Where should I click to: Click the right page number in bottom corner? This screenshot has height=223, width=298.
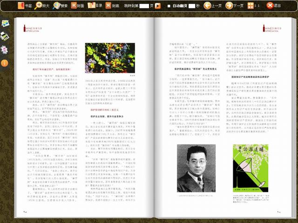pos(279,212)
